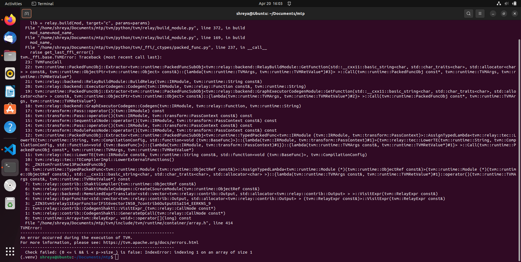Open the Trash from the dock
Image resolution: width=521 pixels, height=262 pixels.
pos(10,203)
